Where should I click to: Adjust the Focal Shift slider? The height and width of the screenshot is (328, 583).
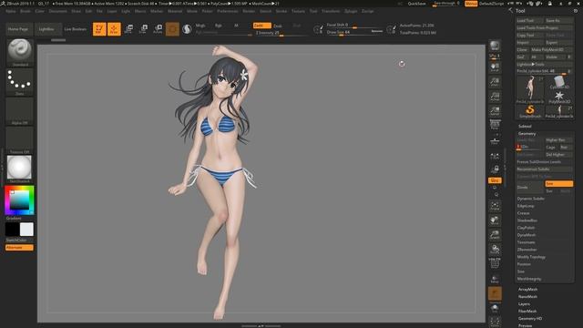(354, 25)
